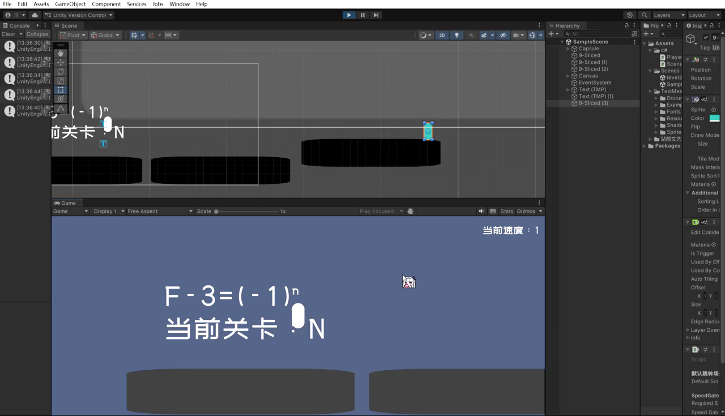Open the Free Aspect dropdown
This screenshot has height=416, width=725.
point(160,211)
